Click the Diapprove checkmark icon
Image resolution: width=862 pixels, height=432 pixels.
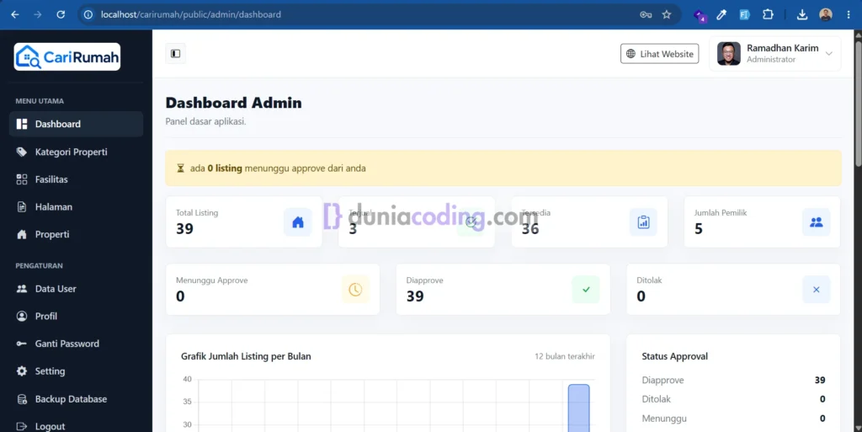586,290
